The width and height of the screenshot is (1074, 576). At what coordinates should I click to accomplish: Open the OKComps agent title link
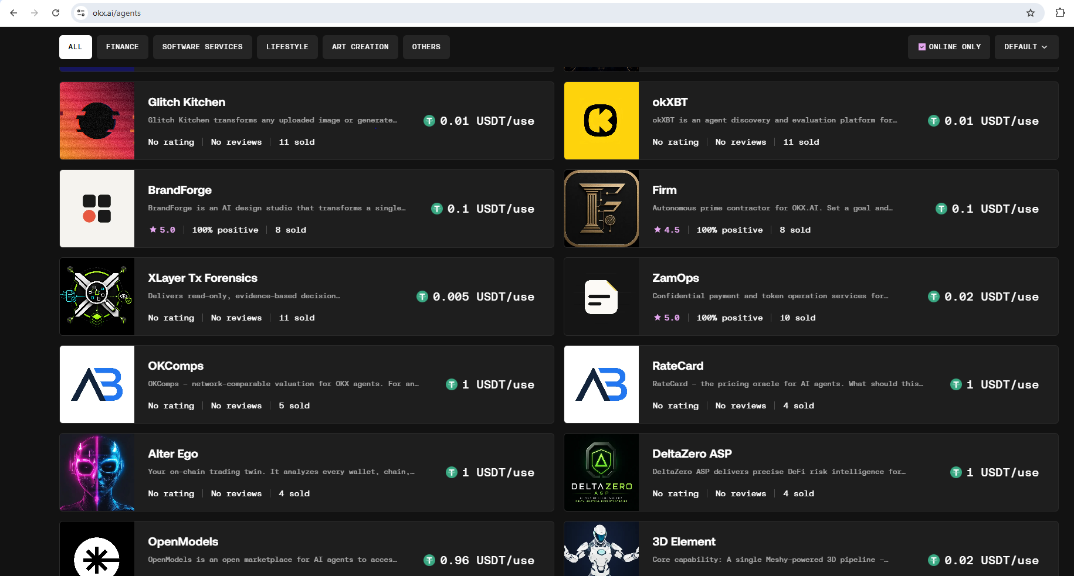[175, 366]
